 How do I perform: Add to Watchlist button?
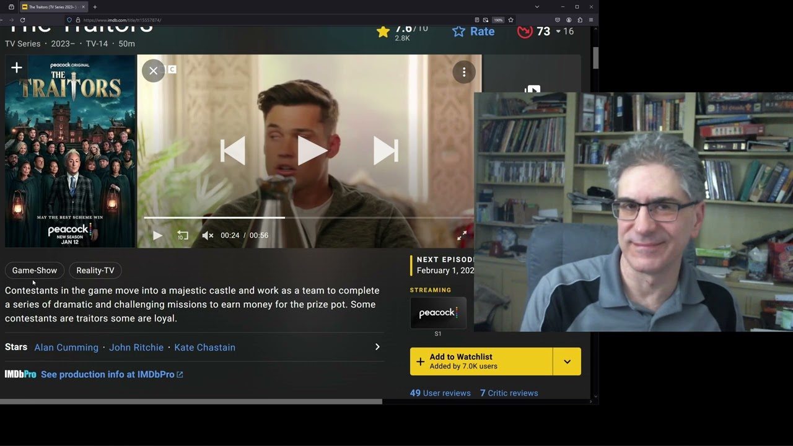coord(481,361)
